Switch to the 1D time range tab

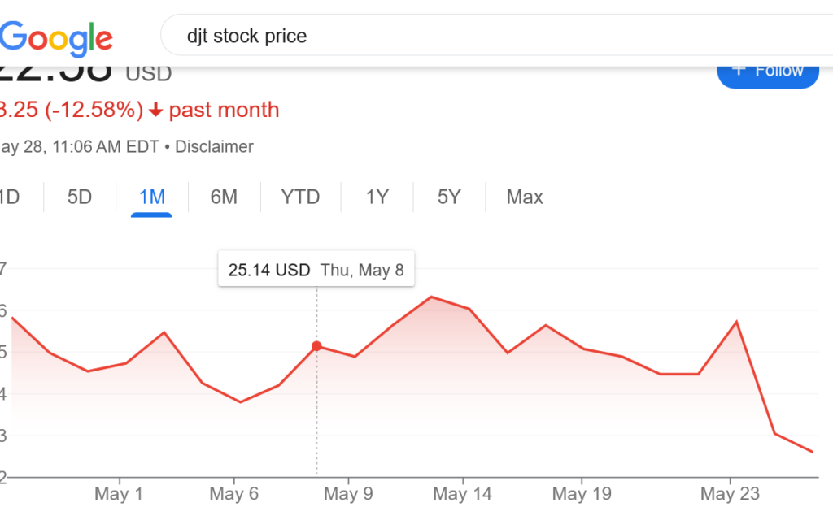(x=8, y=197)
